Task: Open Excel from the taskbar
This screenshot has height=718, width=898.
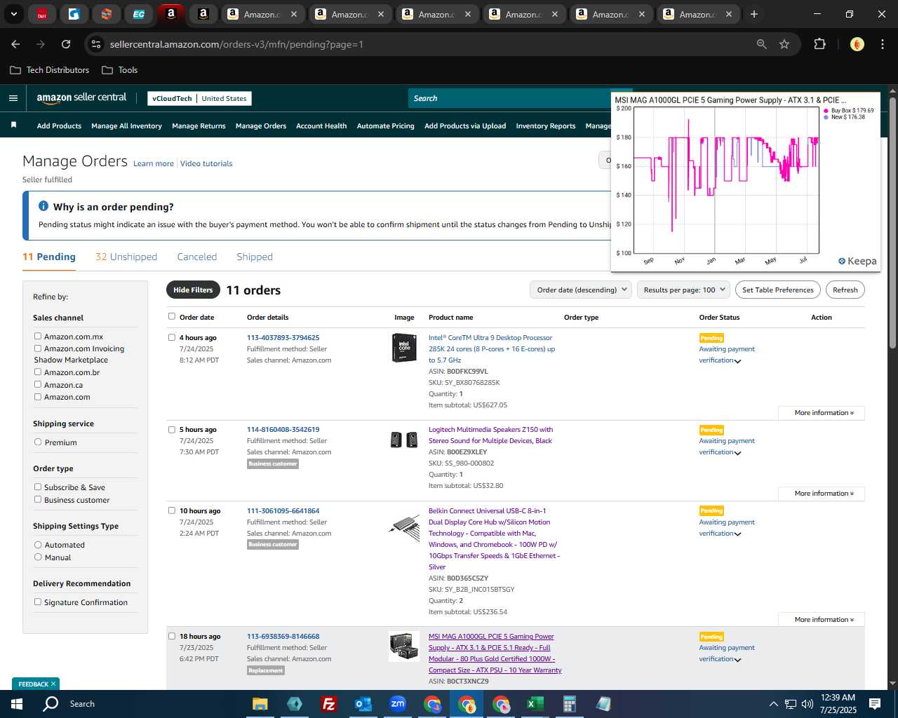Action: (535, 704)
